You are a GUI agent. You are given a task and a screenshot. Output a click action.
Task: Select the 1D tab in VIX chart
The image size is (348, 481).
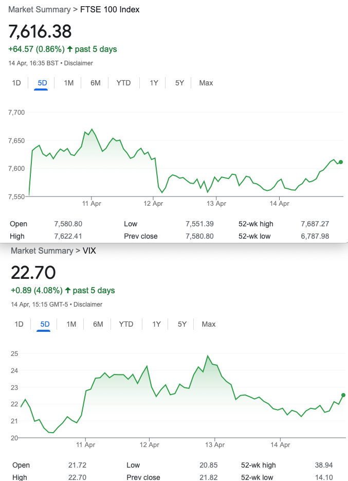pos(19,324)
